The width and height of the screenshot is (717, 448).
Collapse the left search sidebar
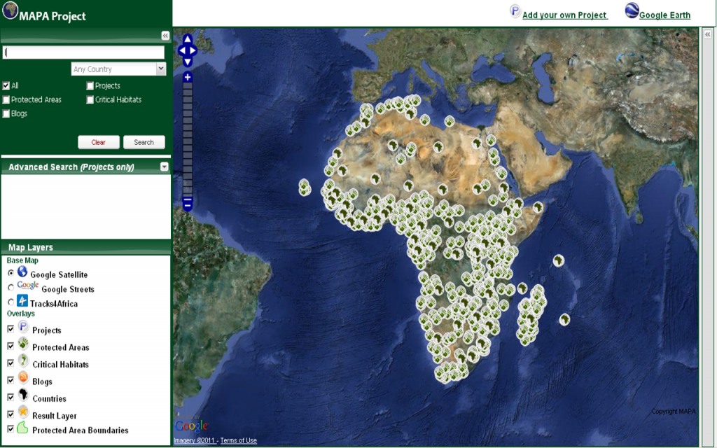point(165,36)
